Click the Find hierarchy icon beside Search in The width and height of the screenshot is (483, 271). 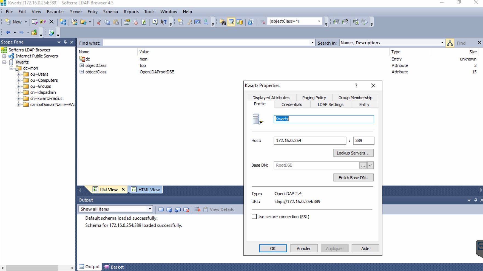point(450,43)
